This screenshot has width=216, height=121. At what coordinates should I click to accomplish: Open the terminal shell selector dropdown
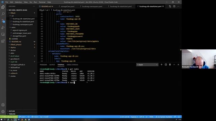pyautogui.click(x=147, y=65)
